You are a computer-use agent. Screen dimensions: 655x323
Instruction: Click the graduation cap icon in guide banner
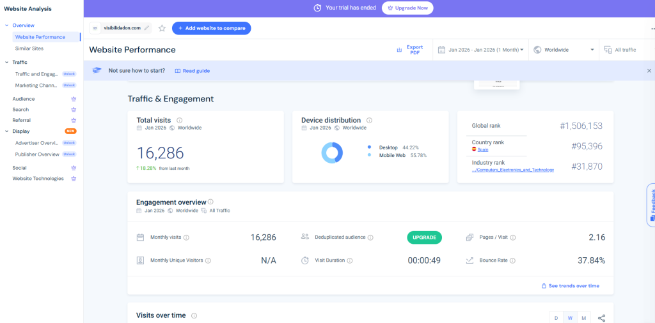tap(97, 70)
